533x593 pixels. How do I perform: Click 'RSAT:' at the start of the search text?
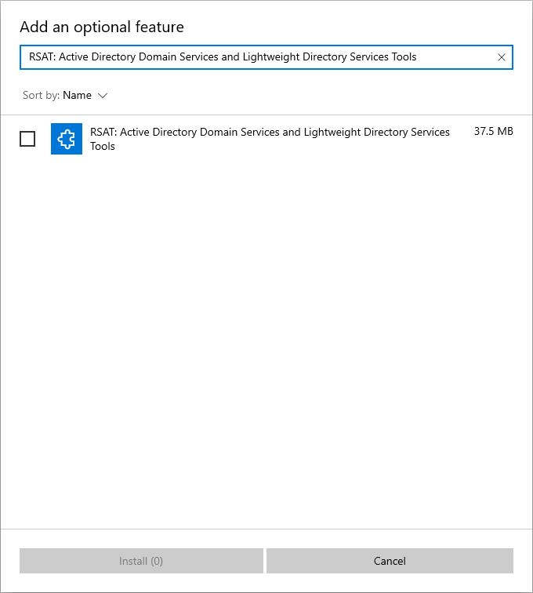click(42, 56)
